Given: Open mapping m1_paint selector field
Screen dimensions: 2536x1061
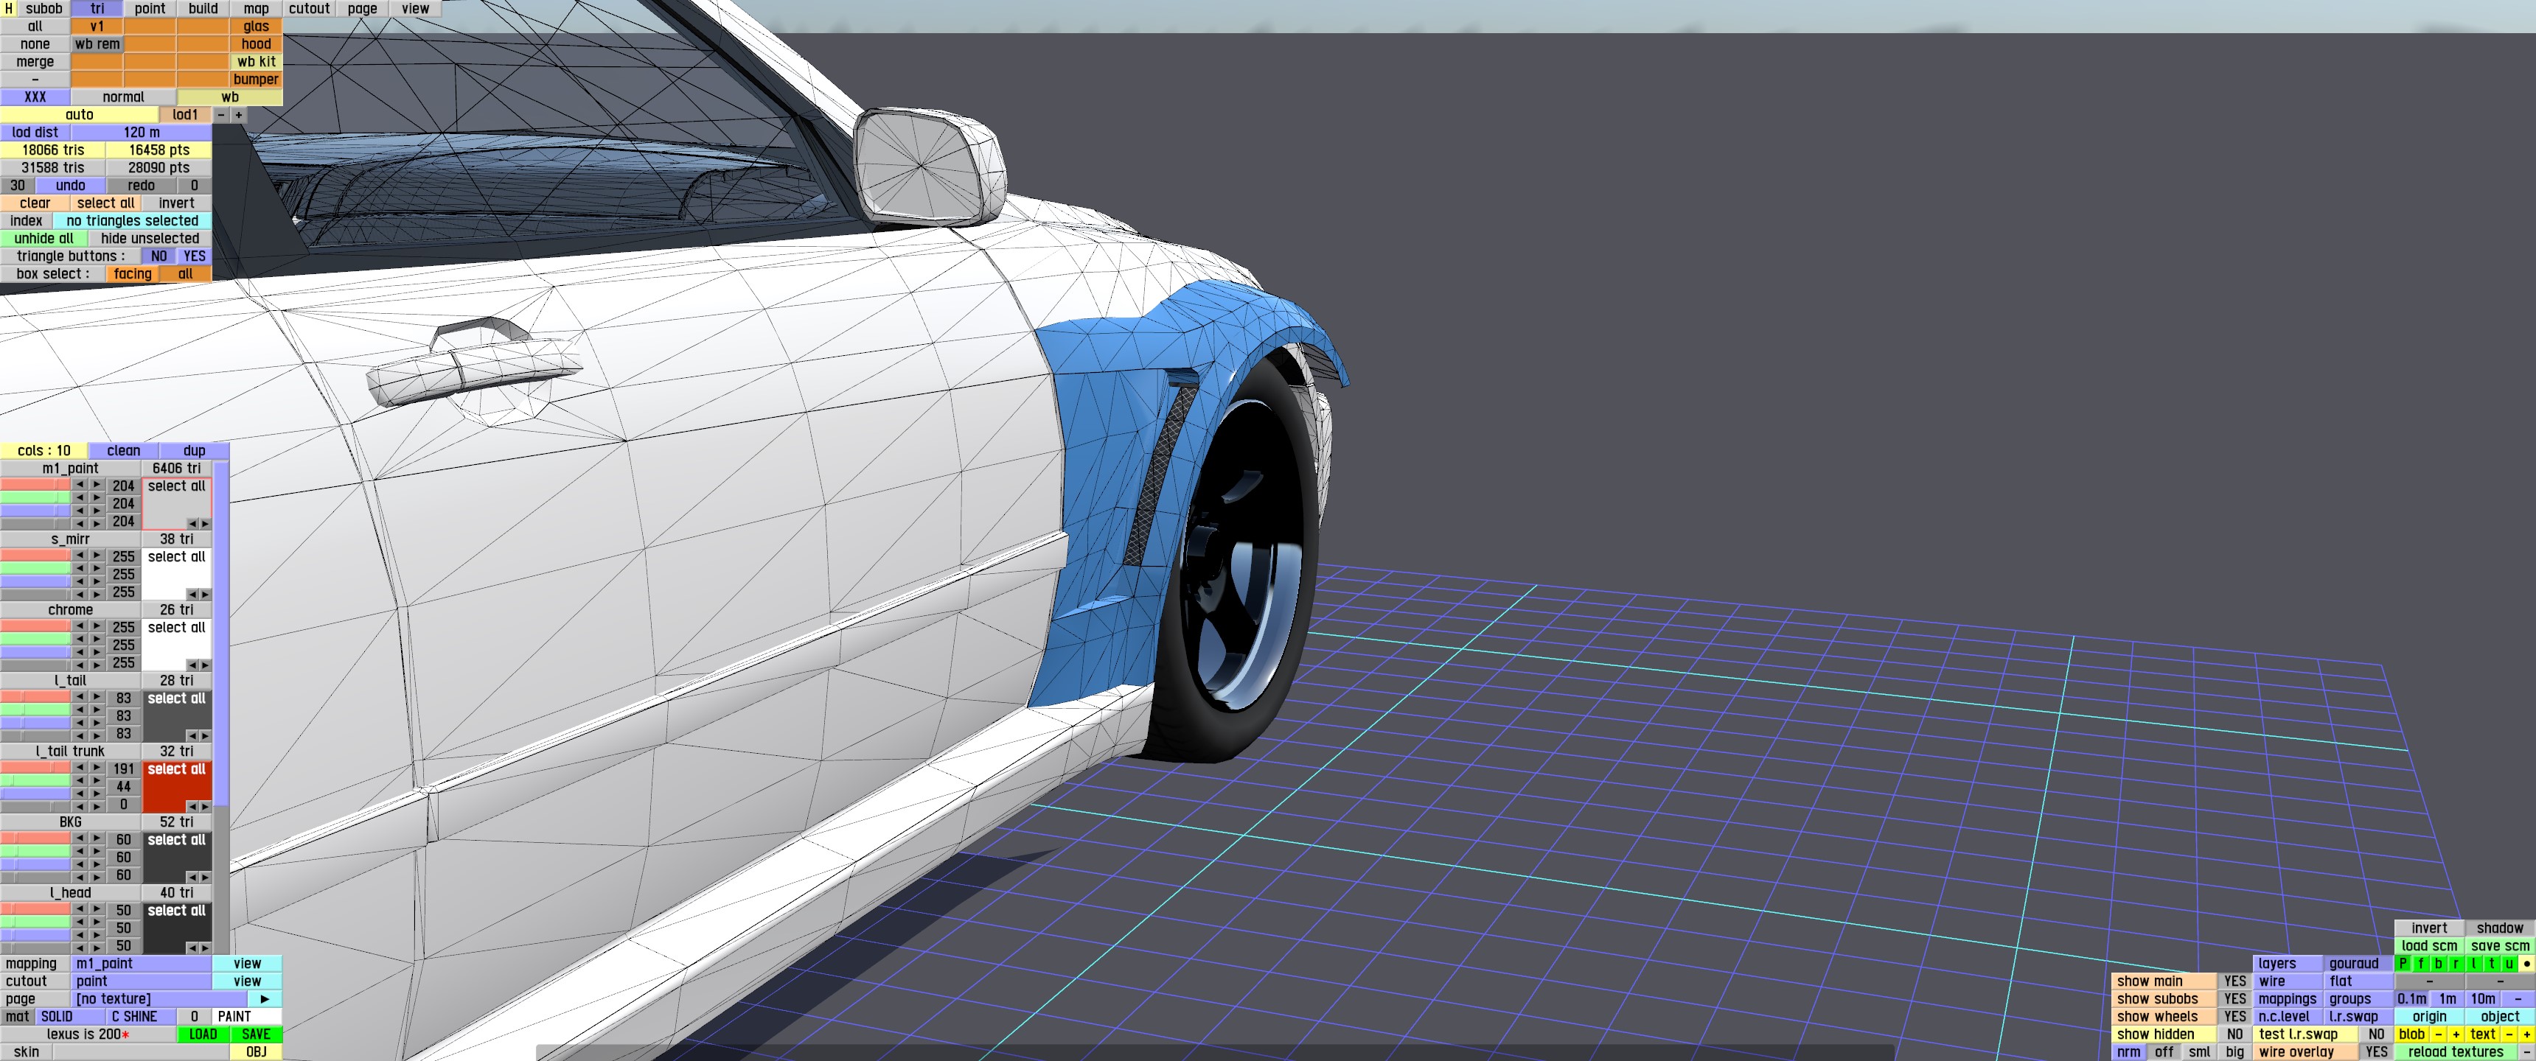Looking at the screenshot, I should pos(142,964).
